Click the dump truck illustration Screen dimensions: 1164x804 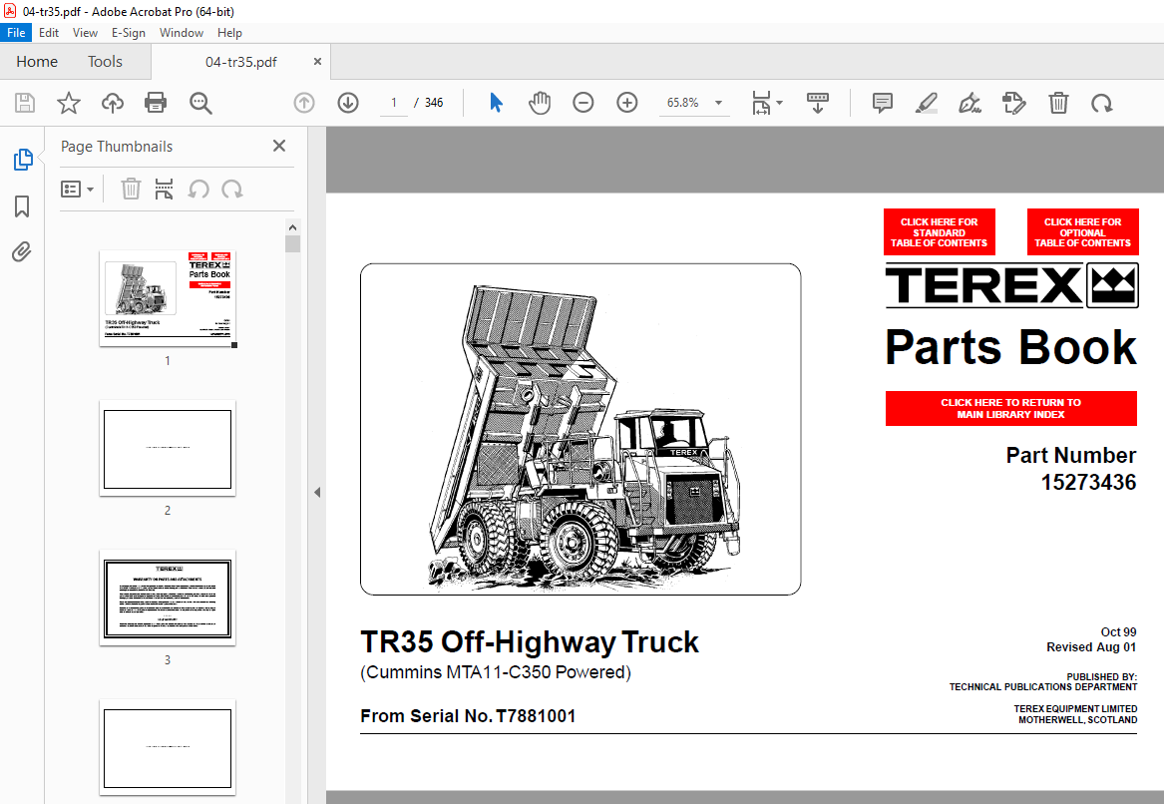point(581,429)
